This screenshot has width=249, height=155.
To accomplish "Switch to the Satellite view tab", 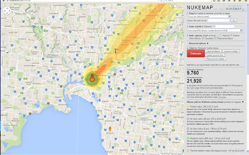I will tap(179, 6).
